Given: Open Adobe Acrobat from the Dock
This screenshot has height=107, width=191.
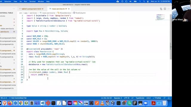Looking at the screenshot, I should [x=153, y=103].
